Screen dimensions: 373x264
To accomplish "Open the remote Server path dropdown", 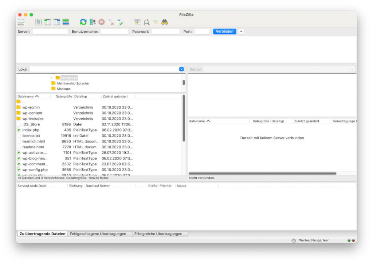I will click(x=352, y=69).
